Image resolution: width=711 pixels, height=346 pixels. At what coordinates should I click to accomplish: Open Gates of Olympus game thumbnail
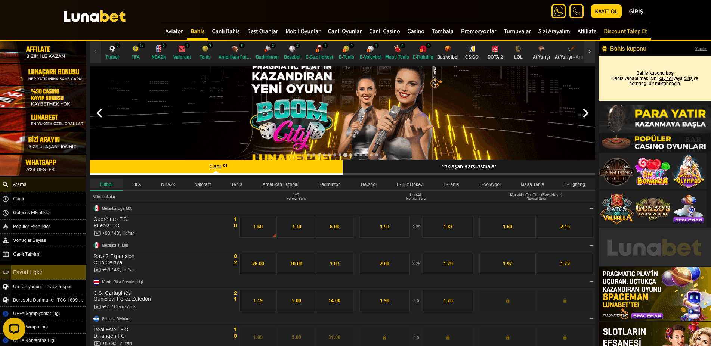(689, 172)
